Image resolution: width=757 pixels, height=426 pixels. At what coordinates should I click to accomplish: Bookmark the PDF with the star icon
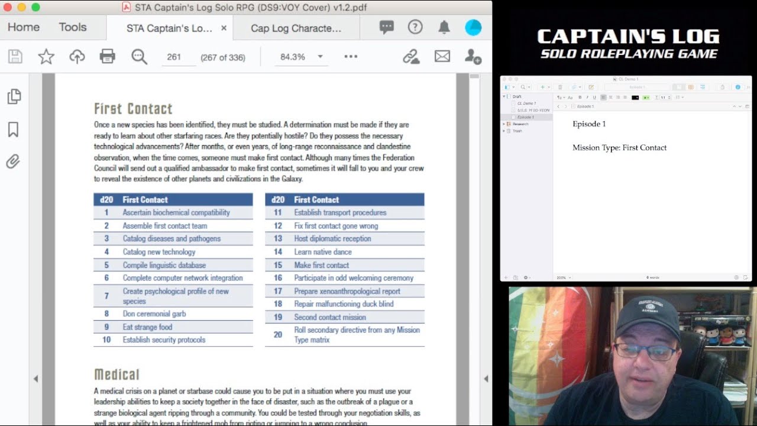(46, 57)
